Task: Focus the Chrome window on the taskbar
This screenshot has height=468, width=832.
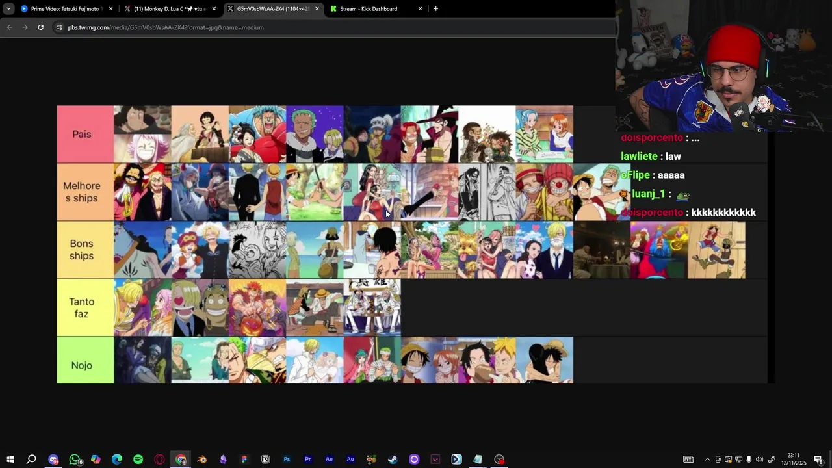Action: click(181, 460)
